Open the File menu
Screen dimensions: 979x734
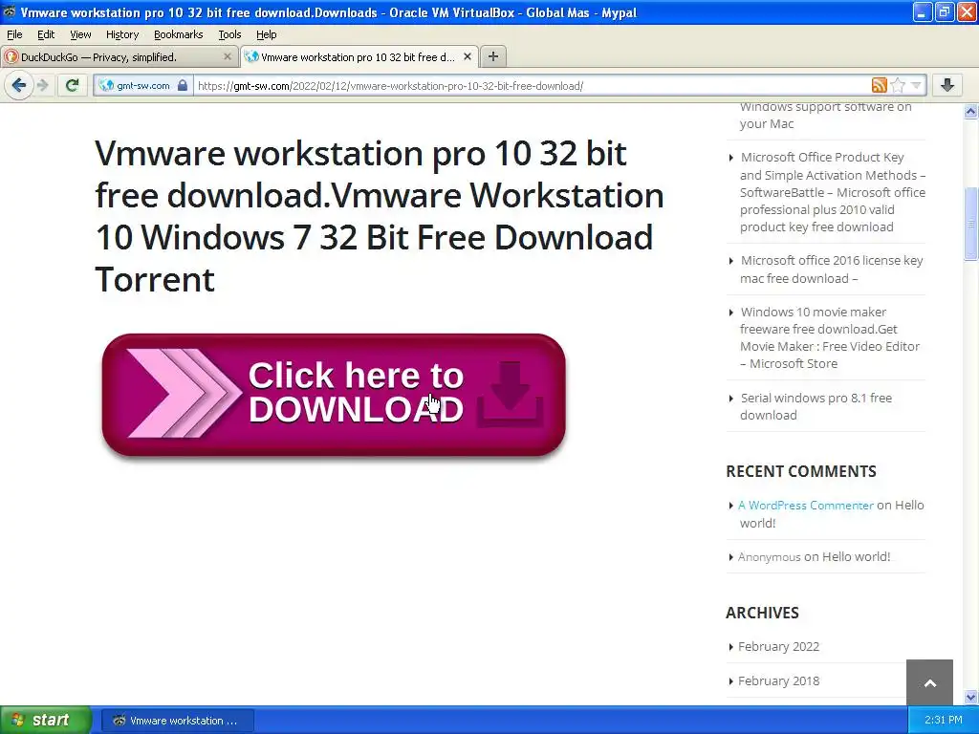14,34
